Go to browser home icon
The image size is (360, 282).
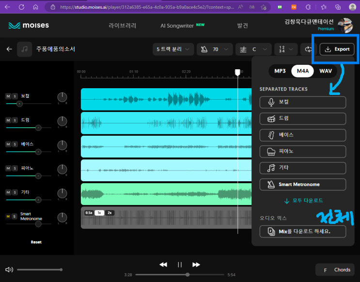[35, 7]
